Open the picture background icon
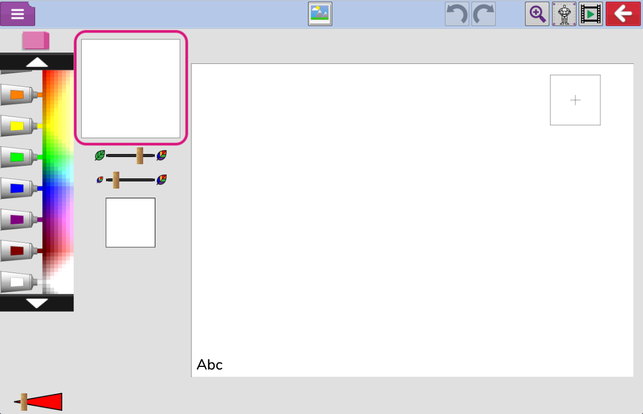Image resolution: width=643 pixels, height=414 pixels. (320, 14)
